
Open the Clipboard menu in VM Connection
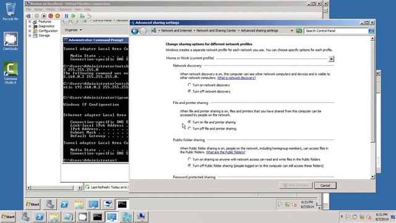(64, 9)
